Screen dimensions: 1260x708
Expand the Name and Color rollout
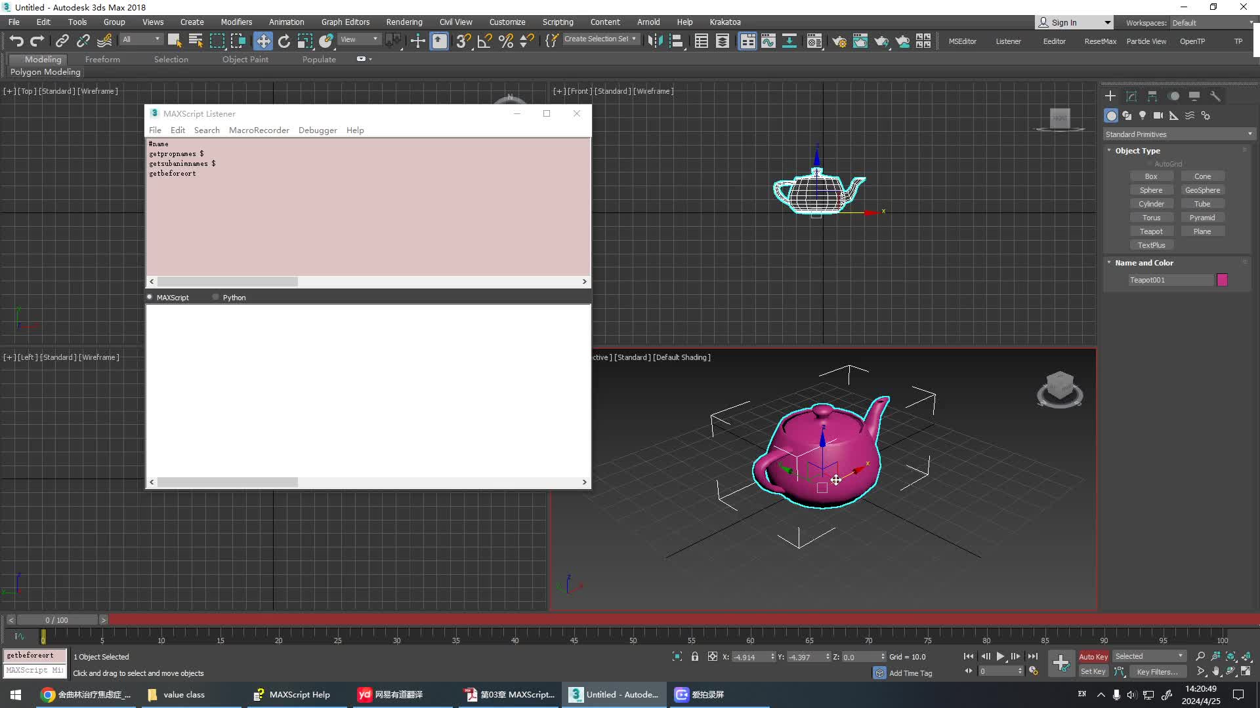[x=1145, y=262]
